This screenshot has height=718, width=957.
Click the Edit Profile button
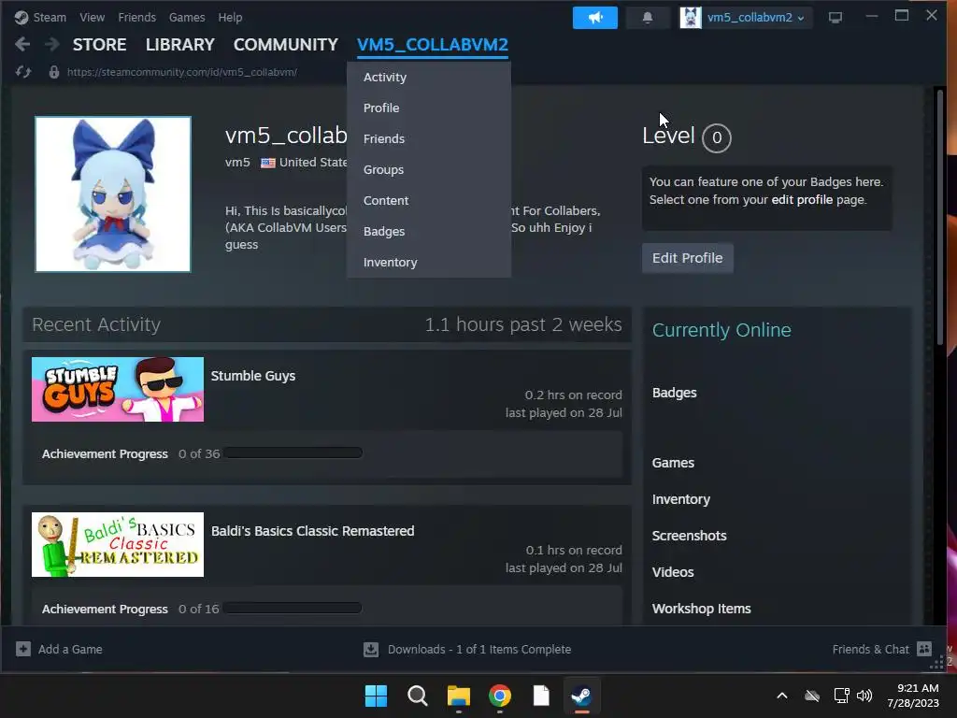pyautogui.click(x=687, y=258)
